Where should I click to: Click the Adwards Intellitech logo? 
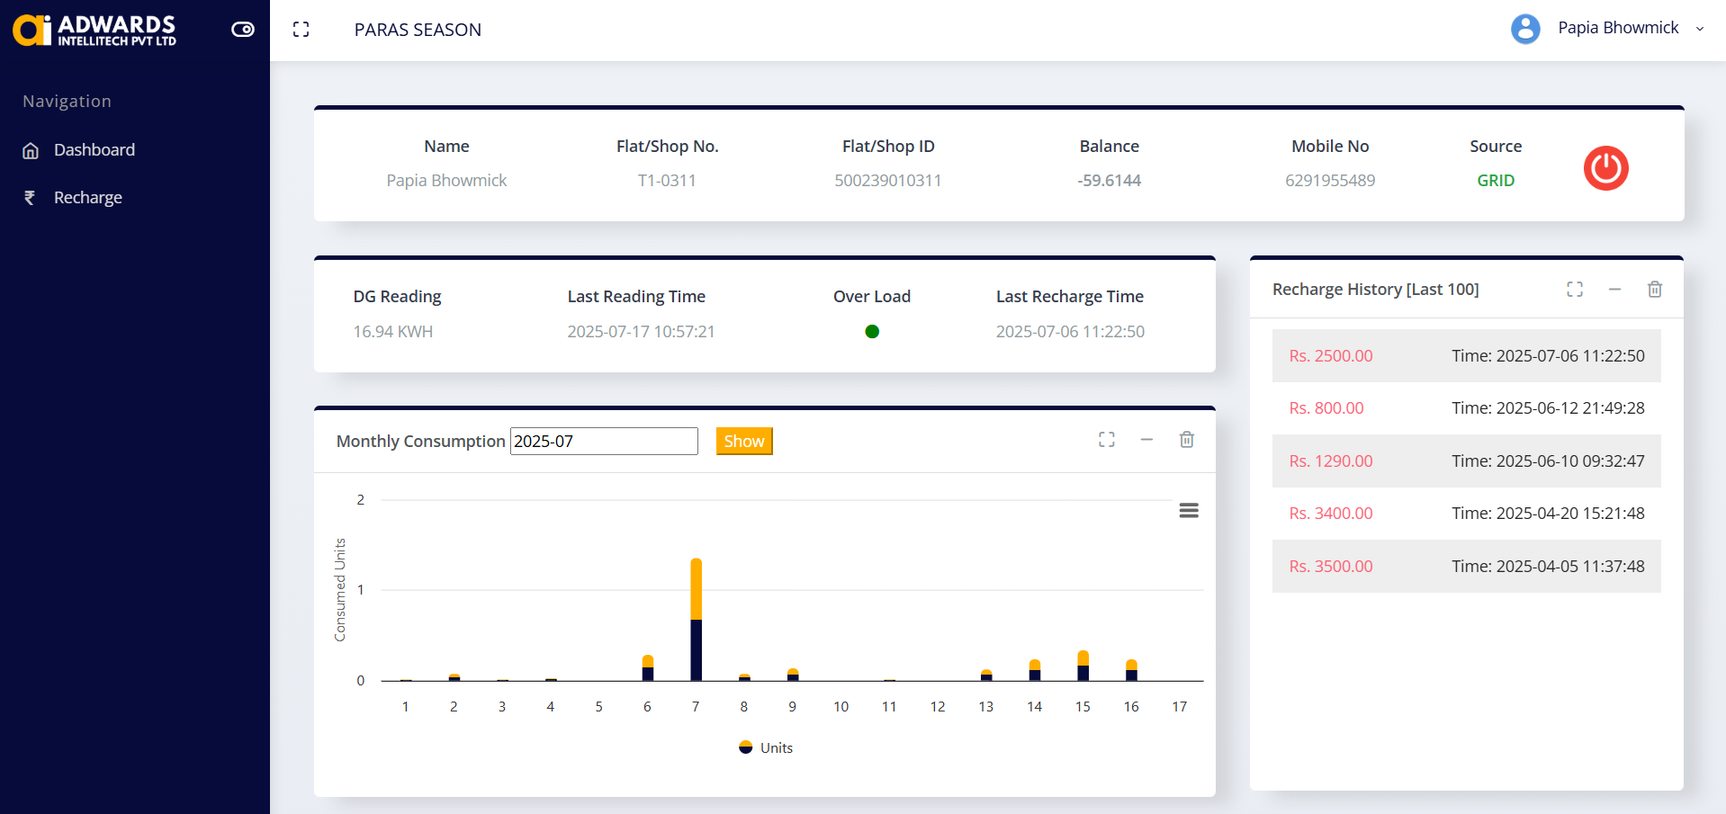[94, 30]
